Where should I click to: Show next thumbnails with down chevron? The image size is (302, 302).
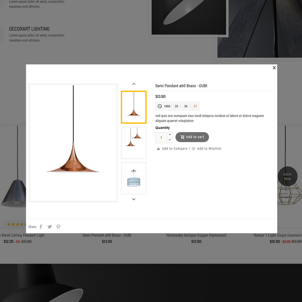(134, 199)
